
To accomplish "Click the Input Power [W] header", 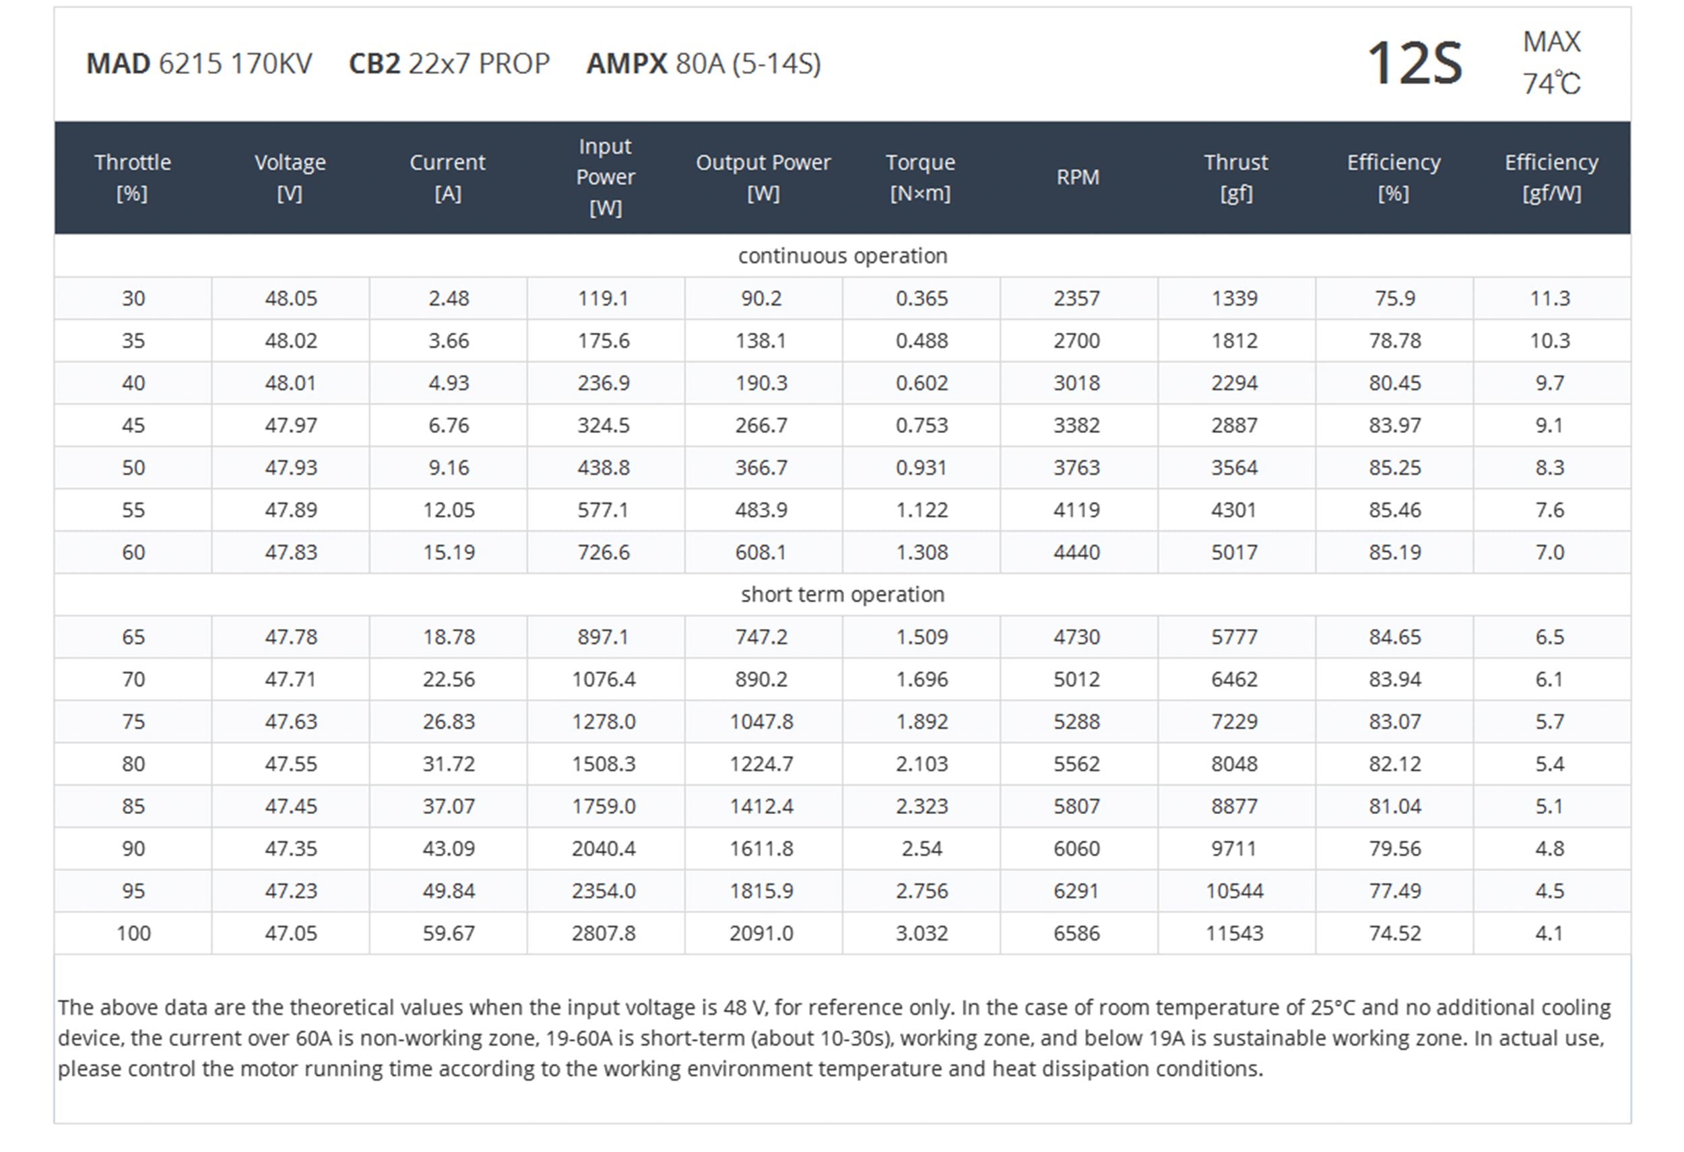I will [605, 177].
